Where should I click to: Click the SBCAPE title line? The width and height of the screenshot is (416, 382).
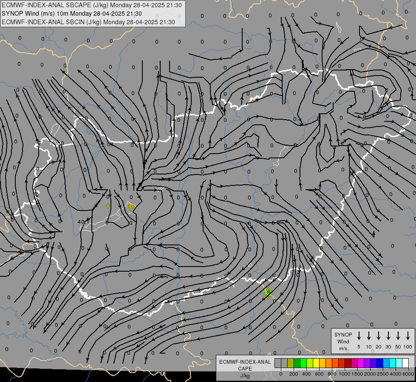(92, 5)
